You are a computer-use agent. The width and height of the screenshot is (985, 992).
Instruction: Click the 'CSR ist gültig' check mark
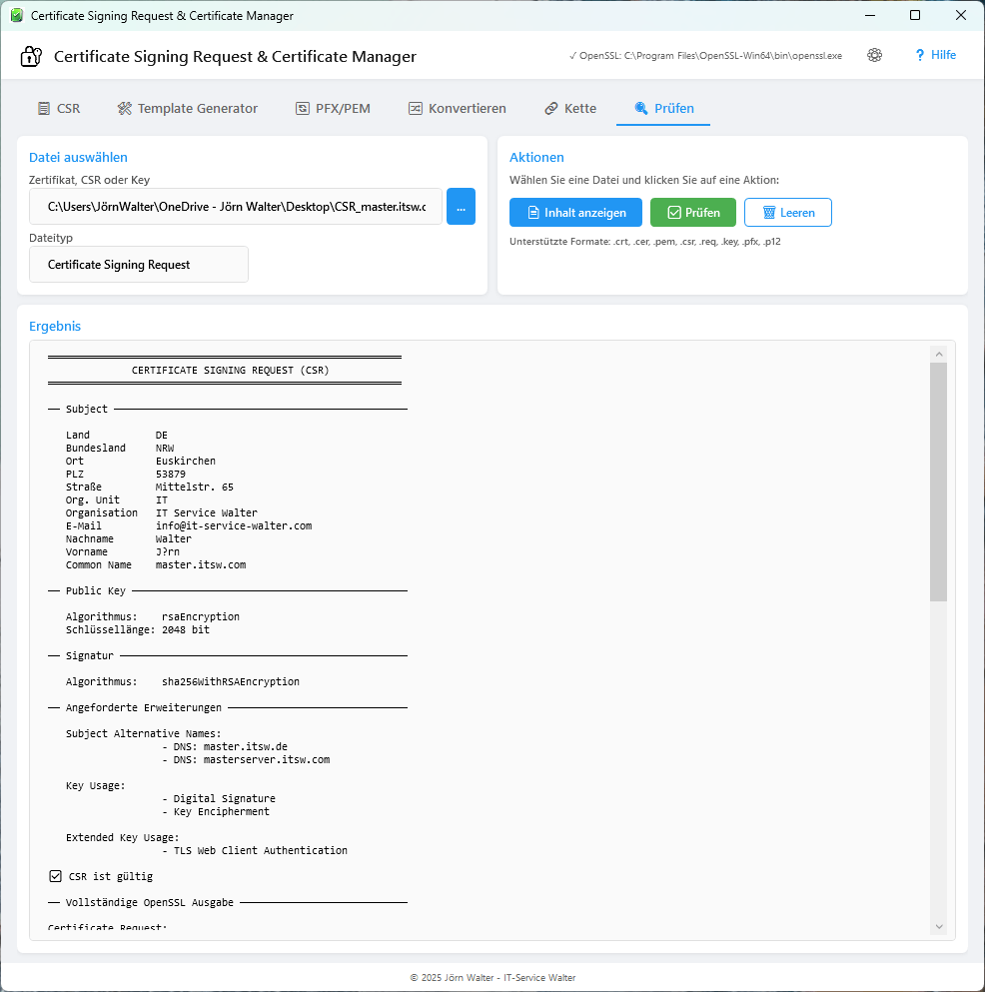tap(56, 876)
